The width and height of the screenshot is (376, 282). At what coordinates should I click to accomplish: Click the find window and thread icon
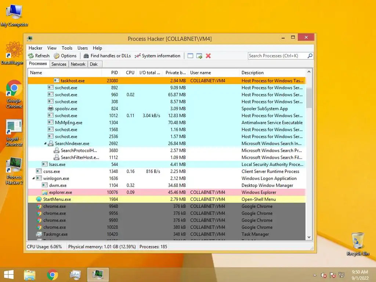point(199,56)
